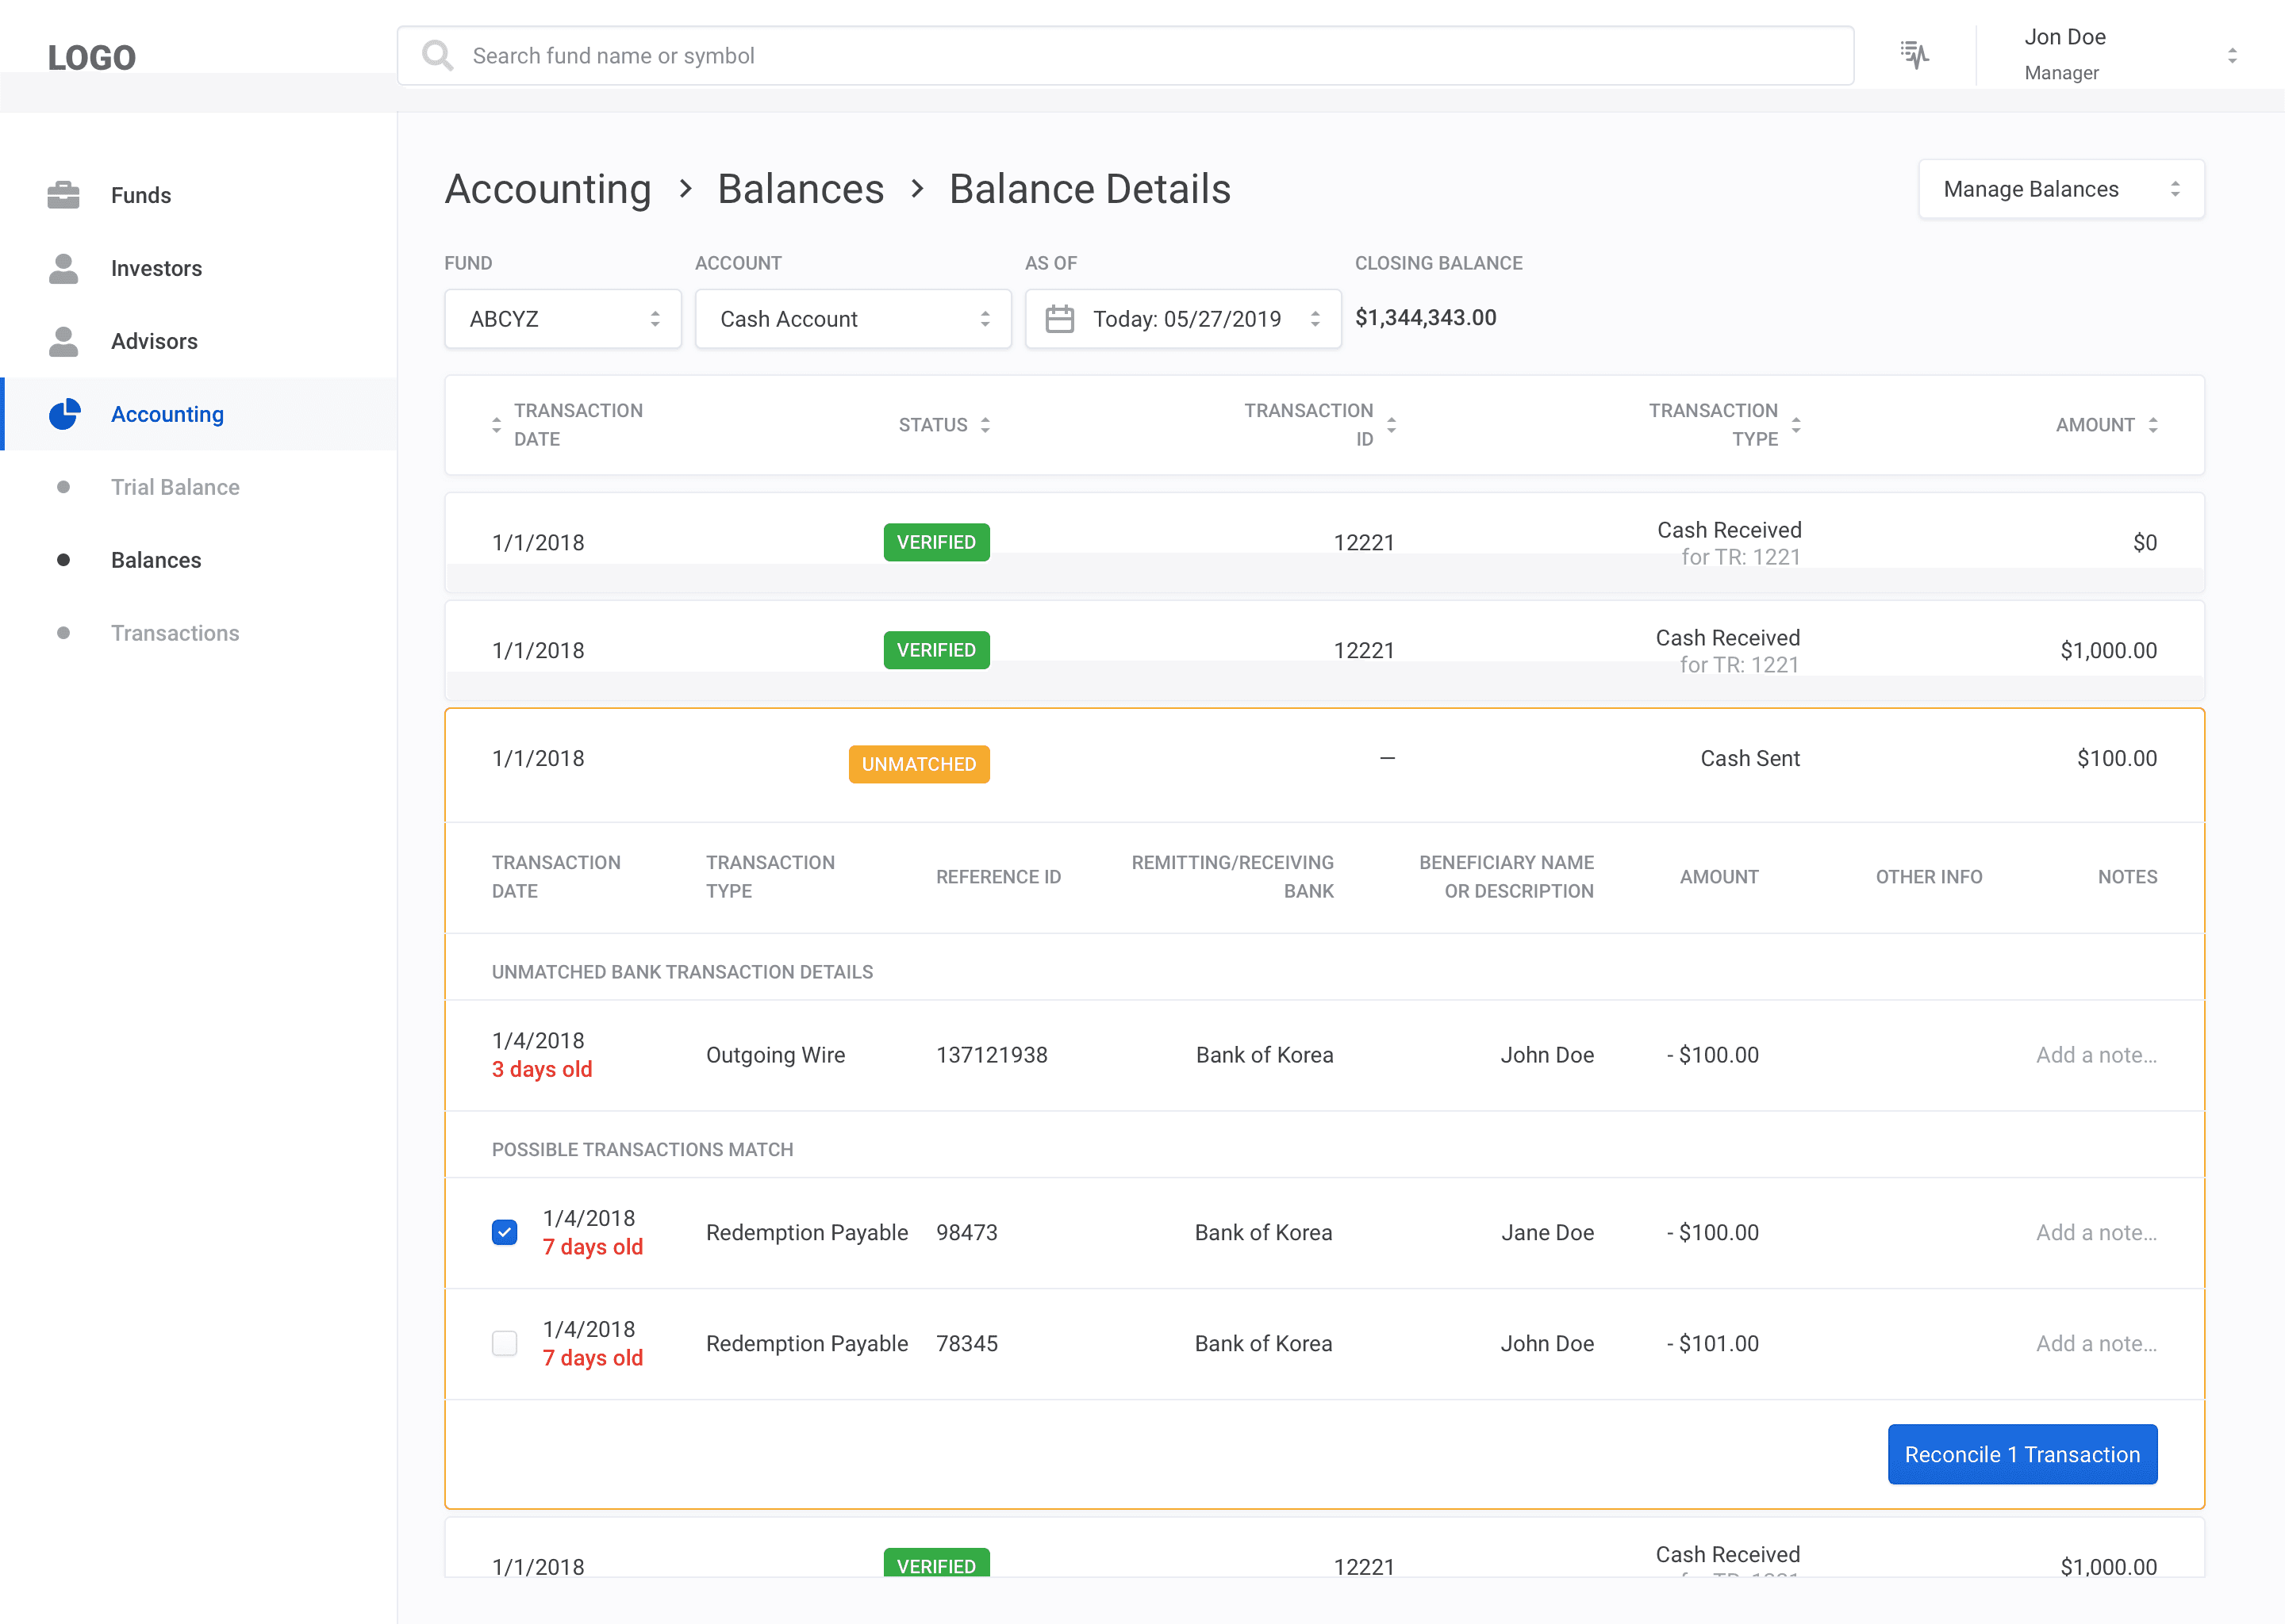The height and width of the screenshot is (1624, 2285).
Task: Click the activity monitor icon in header
Action: coord(1914,55)
